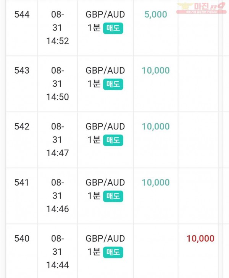Click green 10,000 amount in row 541

coord(156,183)
